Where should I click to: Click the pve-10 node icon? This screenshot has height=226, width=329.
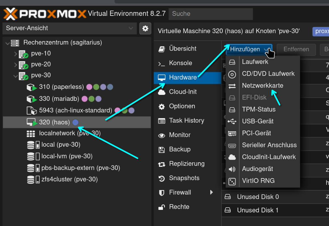[x=23, y=54]
